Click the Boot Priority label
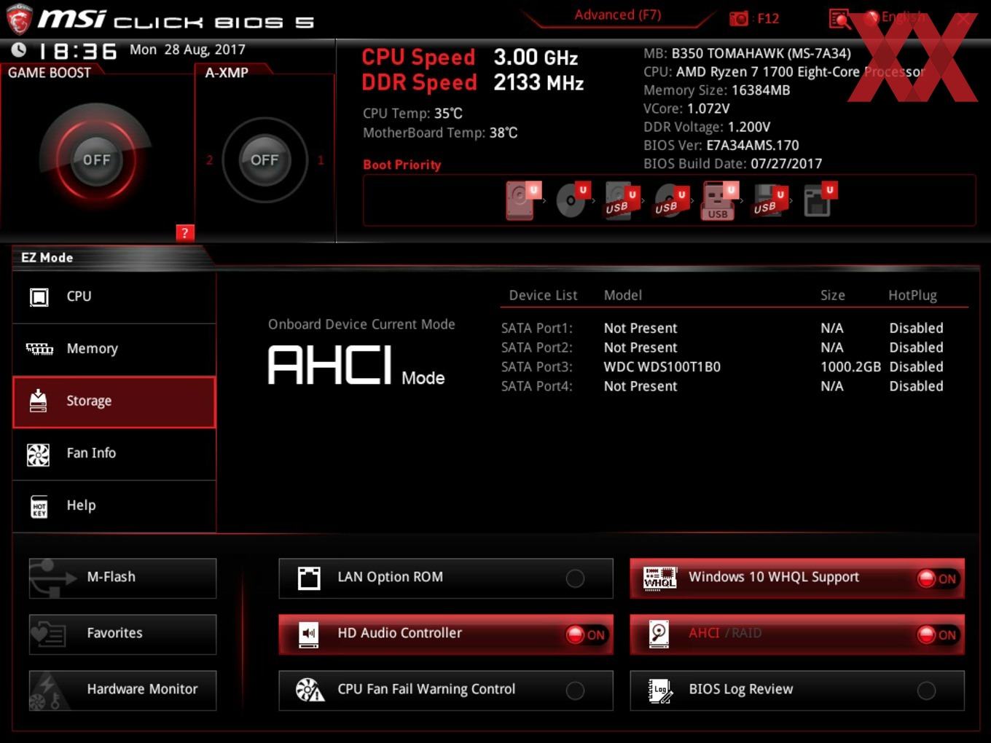The height and width of the screenshot is (743, 991). coord(402,165)
